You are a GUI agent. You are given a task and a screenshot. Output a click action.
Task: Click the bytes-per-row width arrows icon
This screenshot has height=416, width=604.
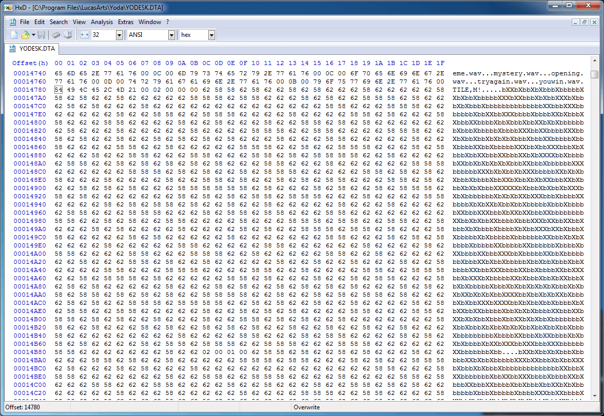(85, 35)
